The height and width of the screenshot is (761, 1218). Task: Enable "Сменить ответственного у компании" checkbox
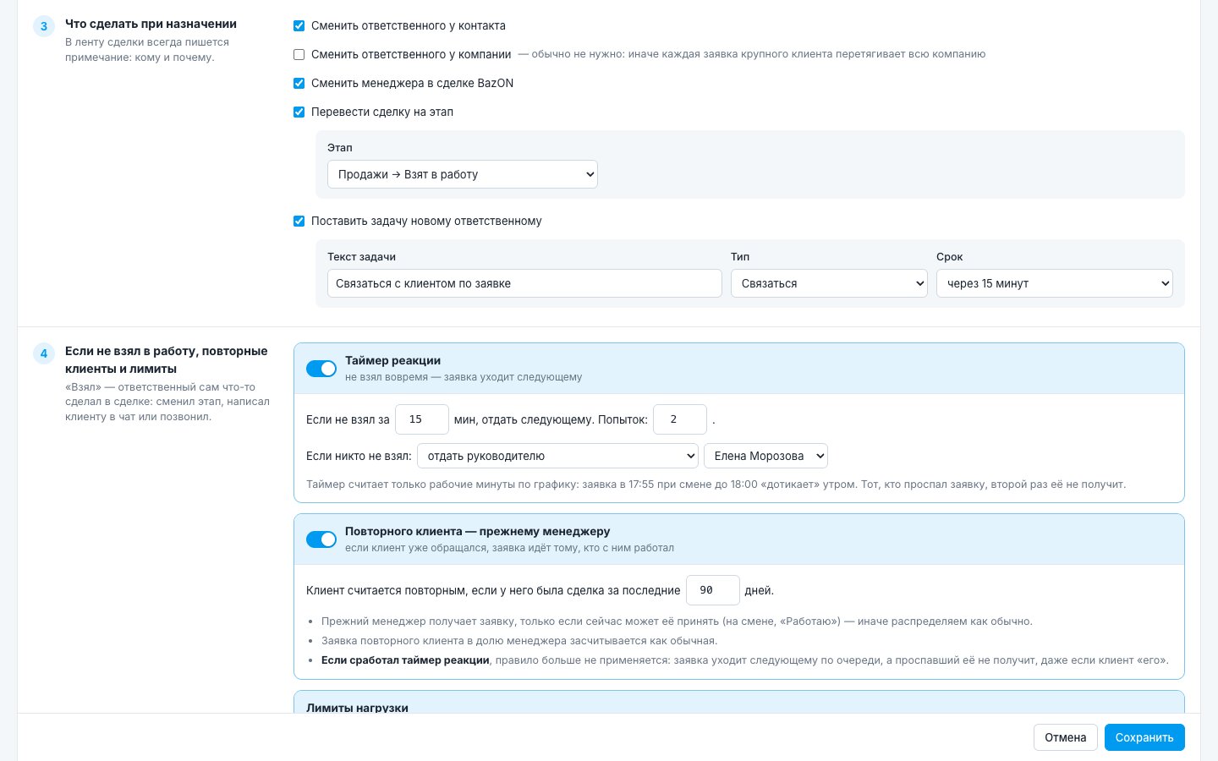coord(299,55)
